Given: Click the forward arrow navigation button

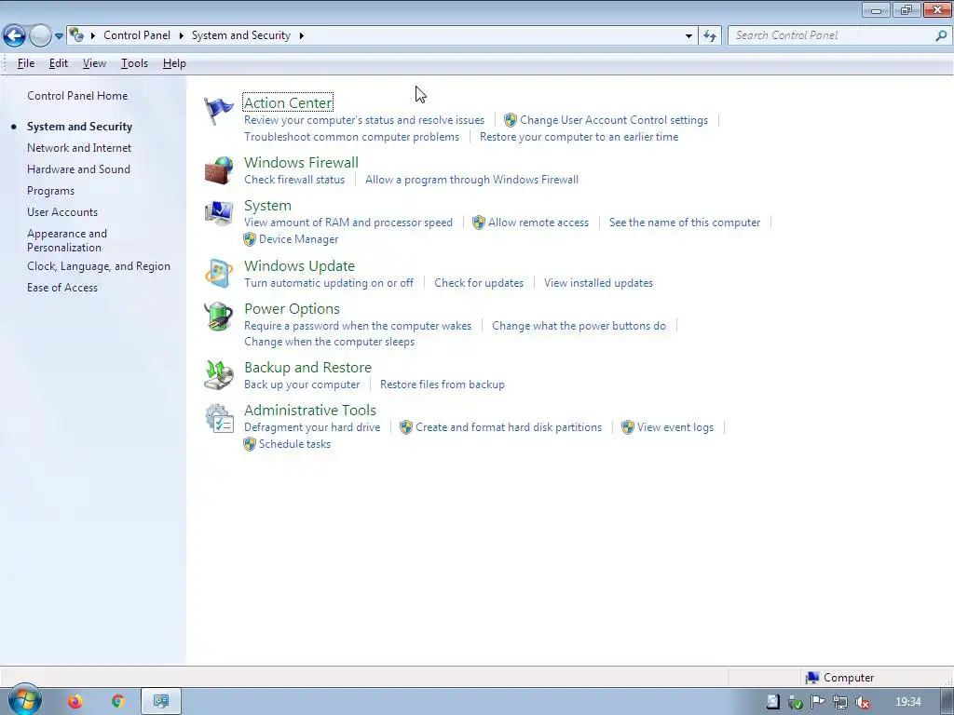Looking at the screenshot, I should coord(40,36).
